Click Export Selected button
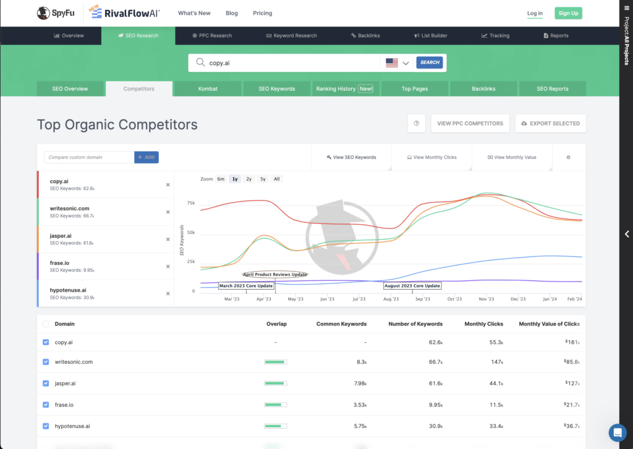Viewport: 633px width, 449px height. [x=551, y=124]
